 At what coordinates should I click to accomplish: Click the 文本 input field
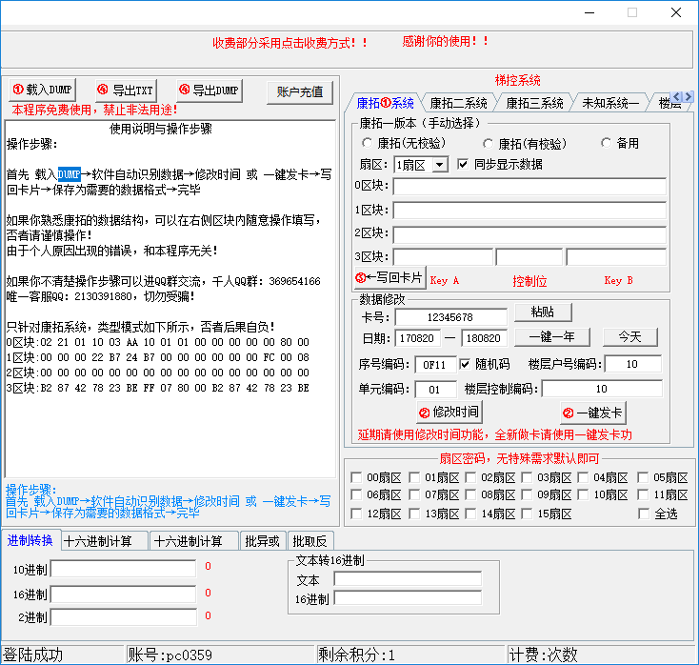408,579
